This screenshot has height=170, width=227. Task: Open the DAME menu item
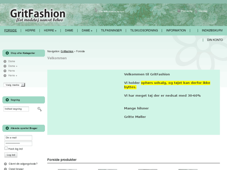[x=69, y=31]
